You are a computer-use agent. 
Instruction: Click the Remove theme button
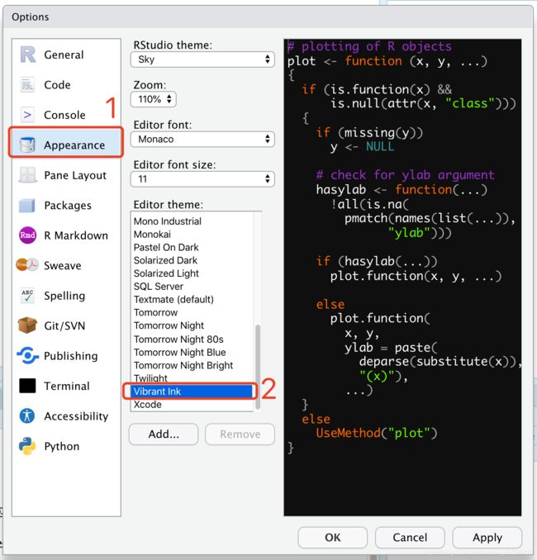[x=240, y=434]
